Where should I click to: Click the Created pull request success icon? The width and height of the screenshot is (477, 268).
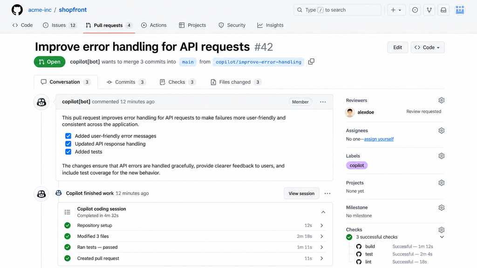coord(68,258)
